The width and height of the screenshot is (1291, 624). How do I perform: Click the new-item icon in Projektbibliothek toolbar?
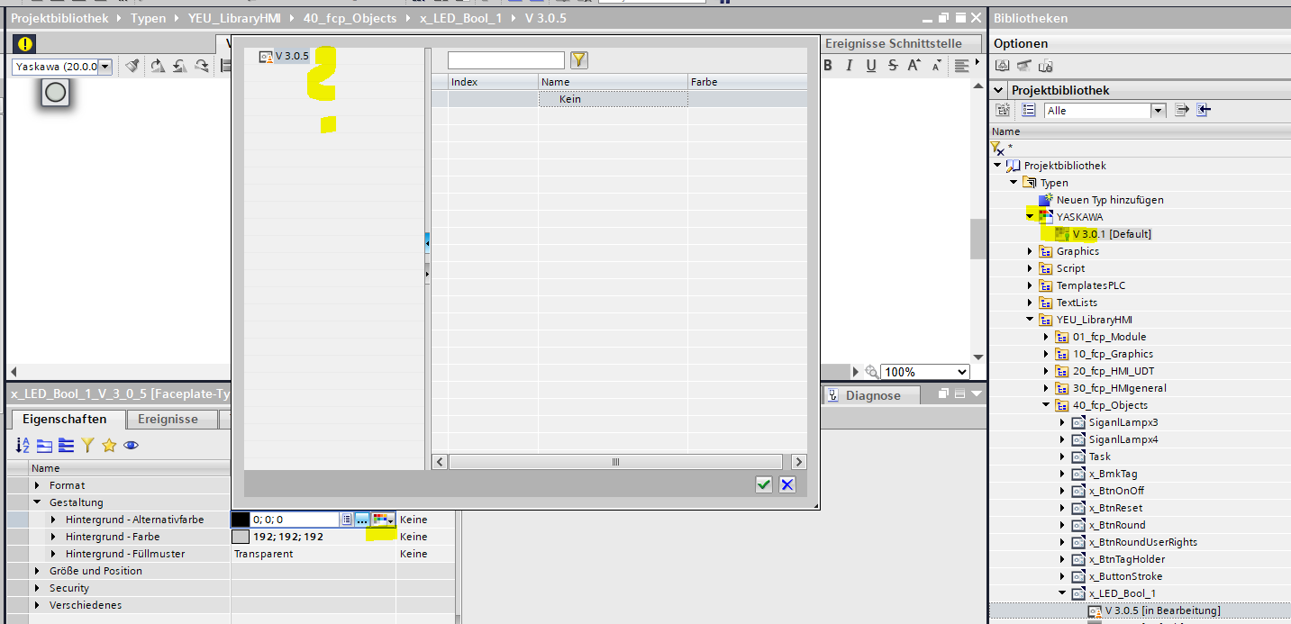click(x=1002, y=110)
